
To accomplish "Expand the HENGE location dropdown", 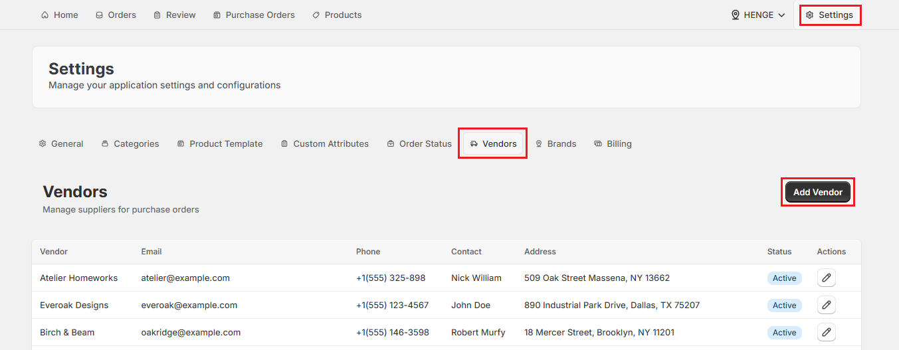I will pos(758,15).
